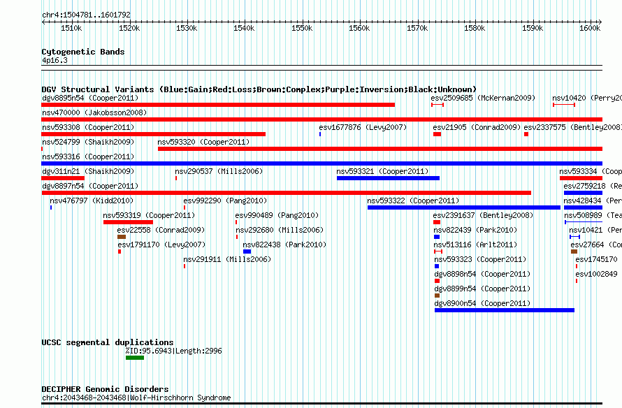Click dgv311n21 (Shaikh2009) label
The image size is (622, 408).
(x=88, y=171)
